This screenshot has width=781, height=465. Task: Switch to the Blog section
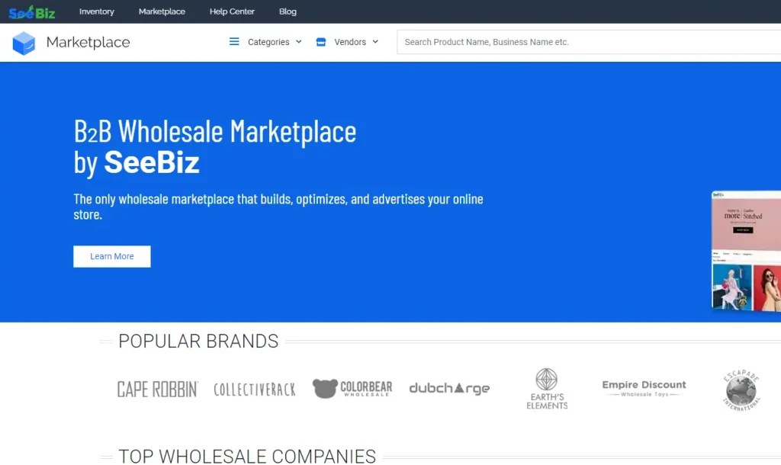(x=288, y=11)
